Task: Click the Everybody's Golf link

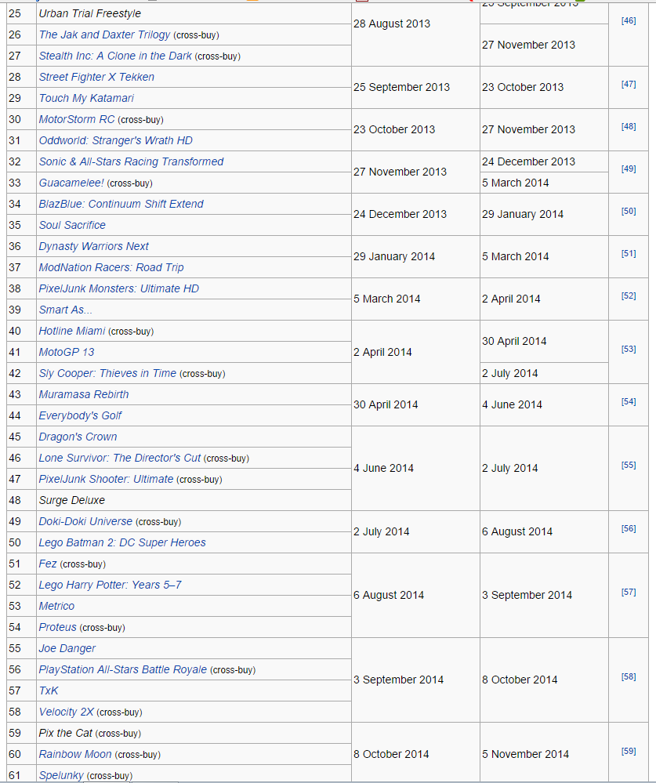Action: [81, 415]
